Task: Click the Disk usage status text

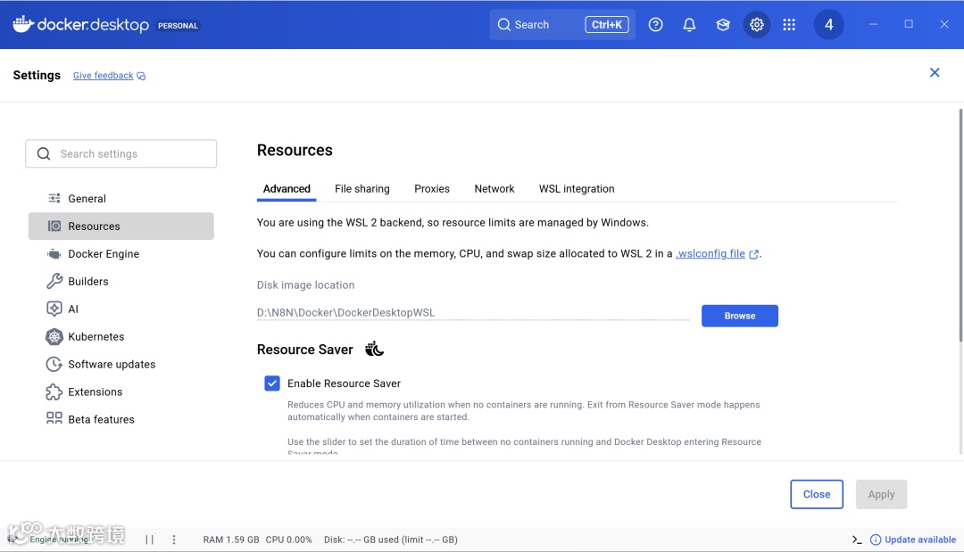Action: click(x=390, y=540)
